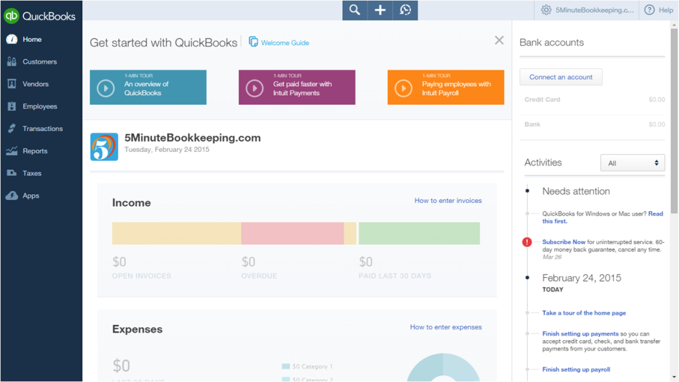Open the Welcome Guide link
679x382 pixels.
(x=285, y=43)
